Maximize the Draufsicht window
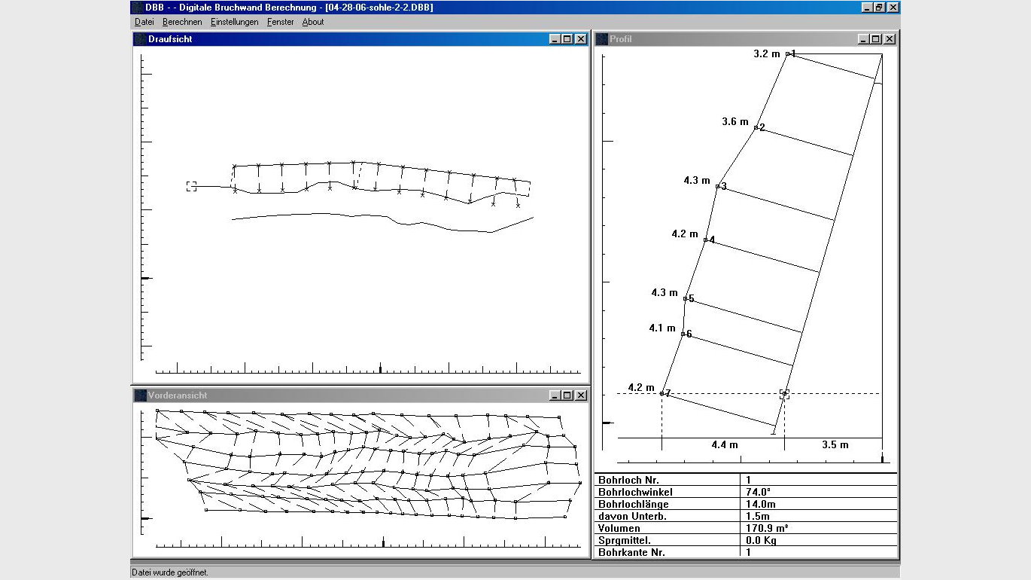Image resolution: width=1031 pixels, height=580 pixels. click(567, 39)
